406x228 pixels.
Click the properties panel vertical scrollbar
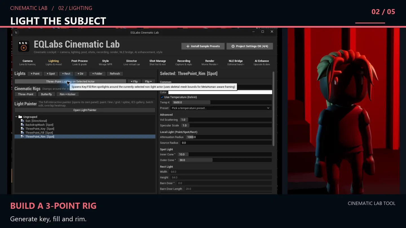tap(273, 108)
